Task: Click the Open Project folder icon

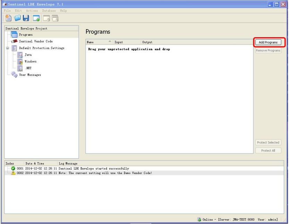Action: pyautogui.click(x=17, y=18)
